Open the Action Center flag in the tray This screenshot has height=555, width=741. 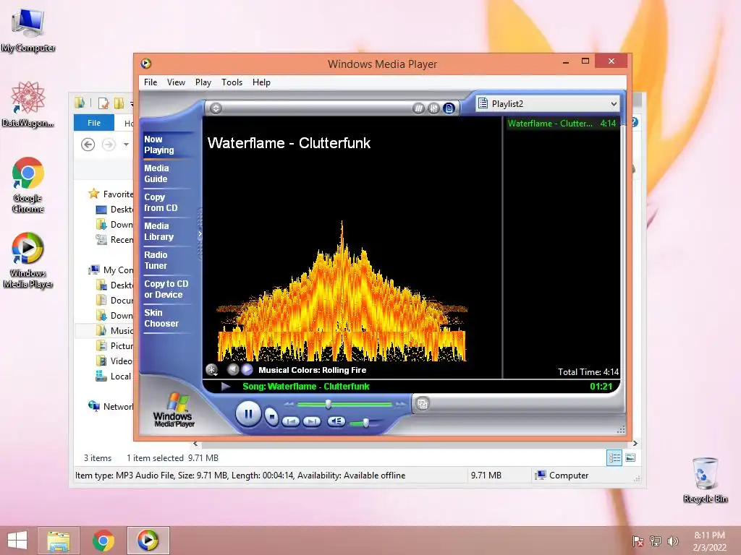point(638,541)
